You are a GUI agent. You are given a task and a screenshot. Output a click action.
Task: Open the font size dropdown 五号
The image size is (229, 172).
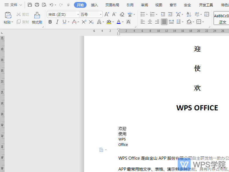point(101,15)
